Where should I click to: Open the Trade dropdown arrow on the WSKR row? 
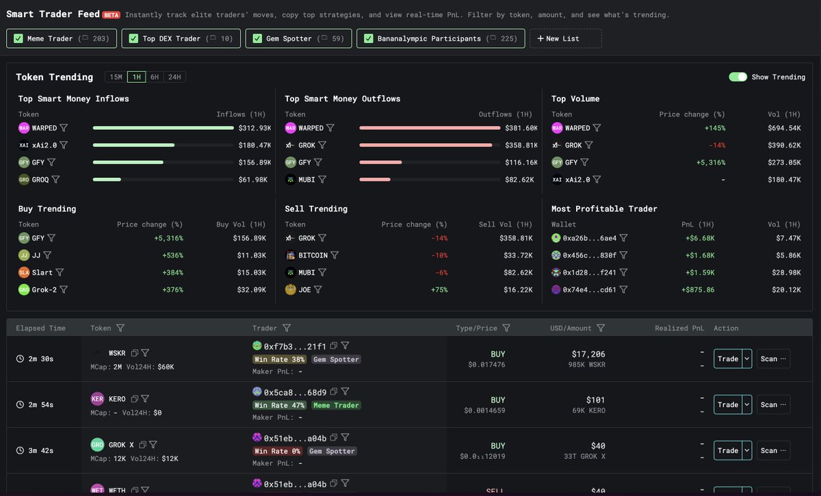click(748, 358)
